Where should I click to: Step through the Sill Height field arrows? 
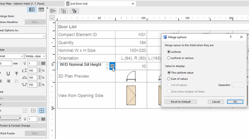(107, 66)
